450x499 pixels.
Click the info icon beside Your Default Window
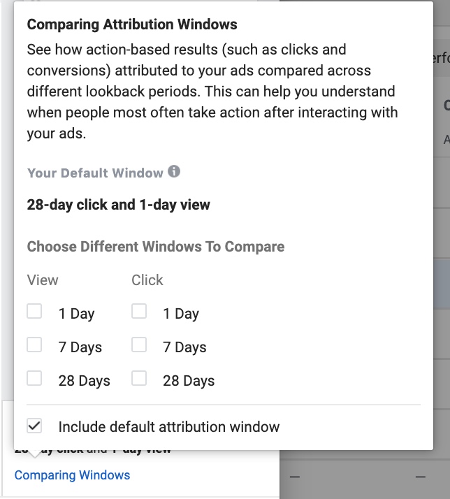pyautogui.click(x=174, y=171)
